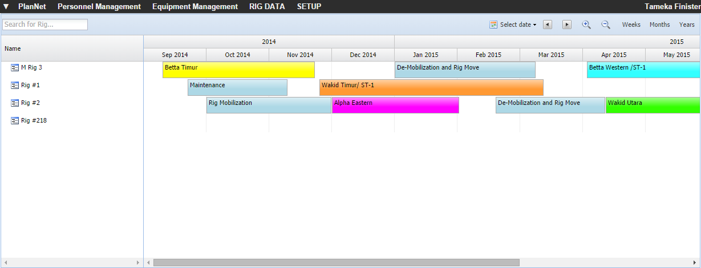
Task: Click the horizontal timeline scrollbar thumb
Action: pyautogui.click(x=336, y=262)
